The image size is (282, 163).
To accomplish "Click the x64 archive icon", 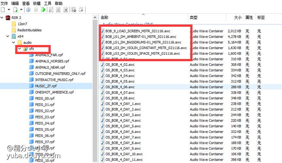I will 14,36.
